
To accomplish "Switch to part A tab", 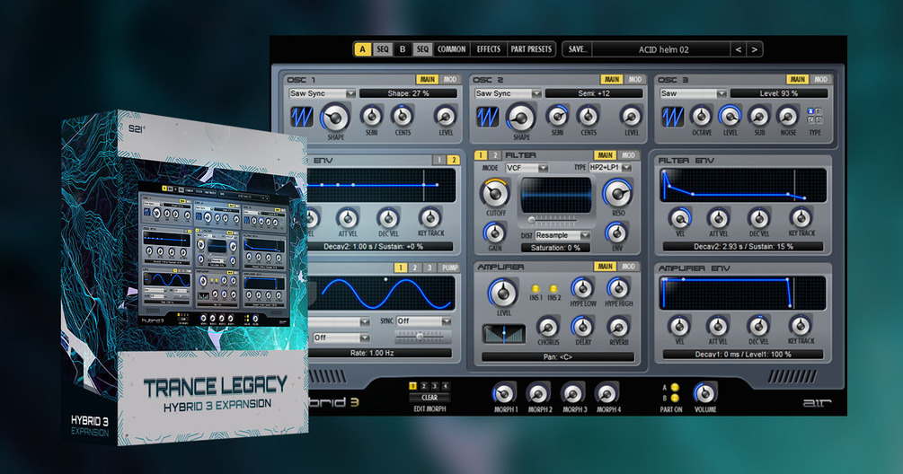I will pos(362,49).
